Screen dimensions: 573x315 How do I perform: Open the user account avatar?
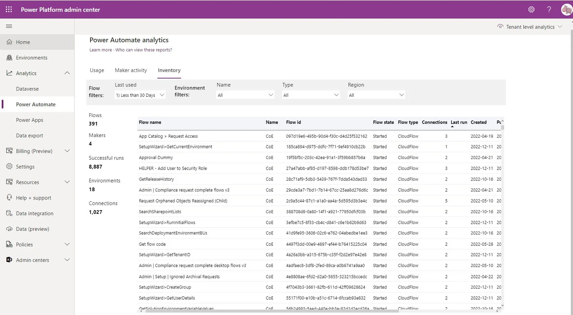(x=567, y=10)
